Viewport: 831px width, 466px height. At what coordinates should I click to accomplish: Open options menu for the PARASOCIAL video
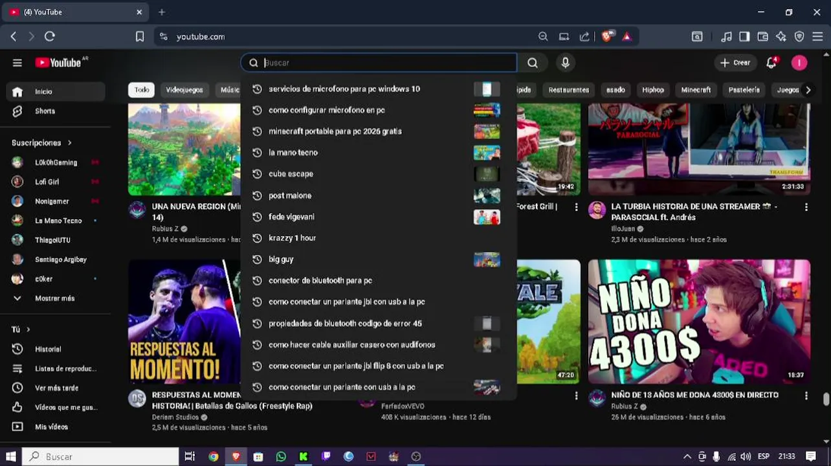(x=806, y=207)
